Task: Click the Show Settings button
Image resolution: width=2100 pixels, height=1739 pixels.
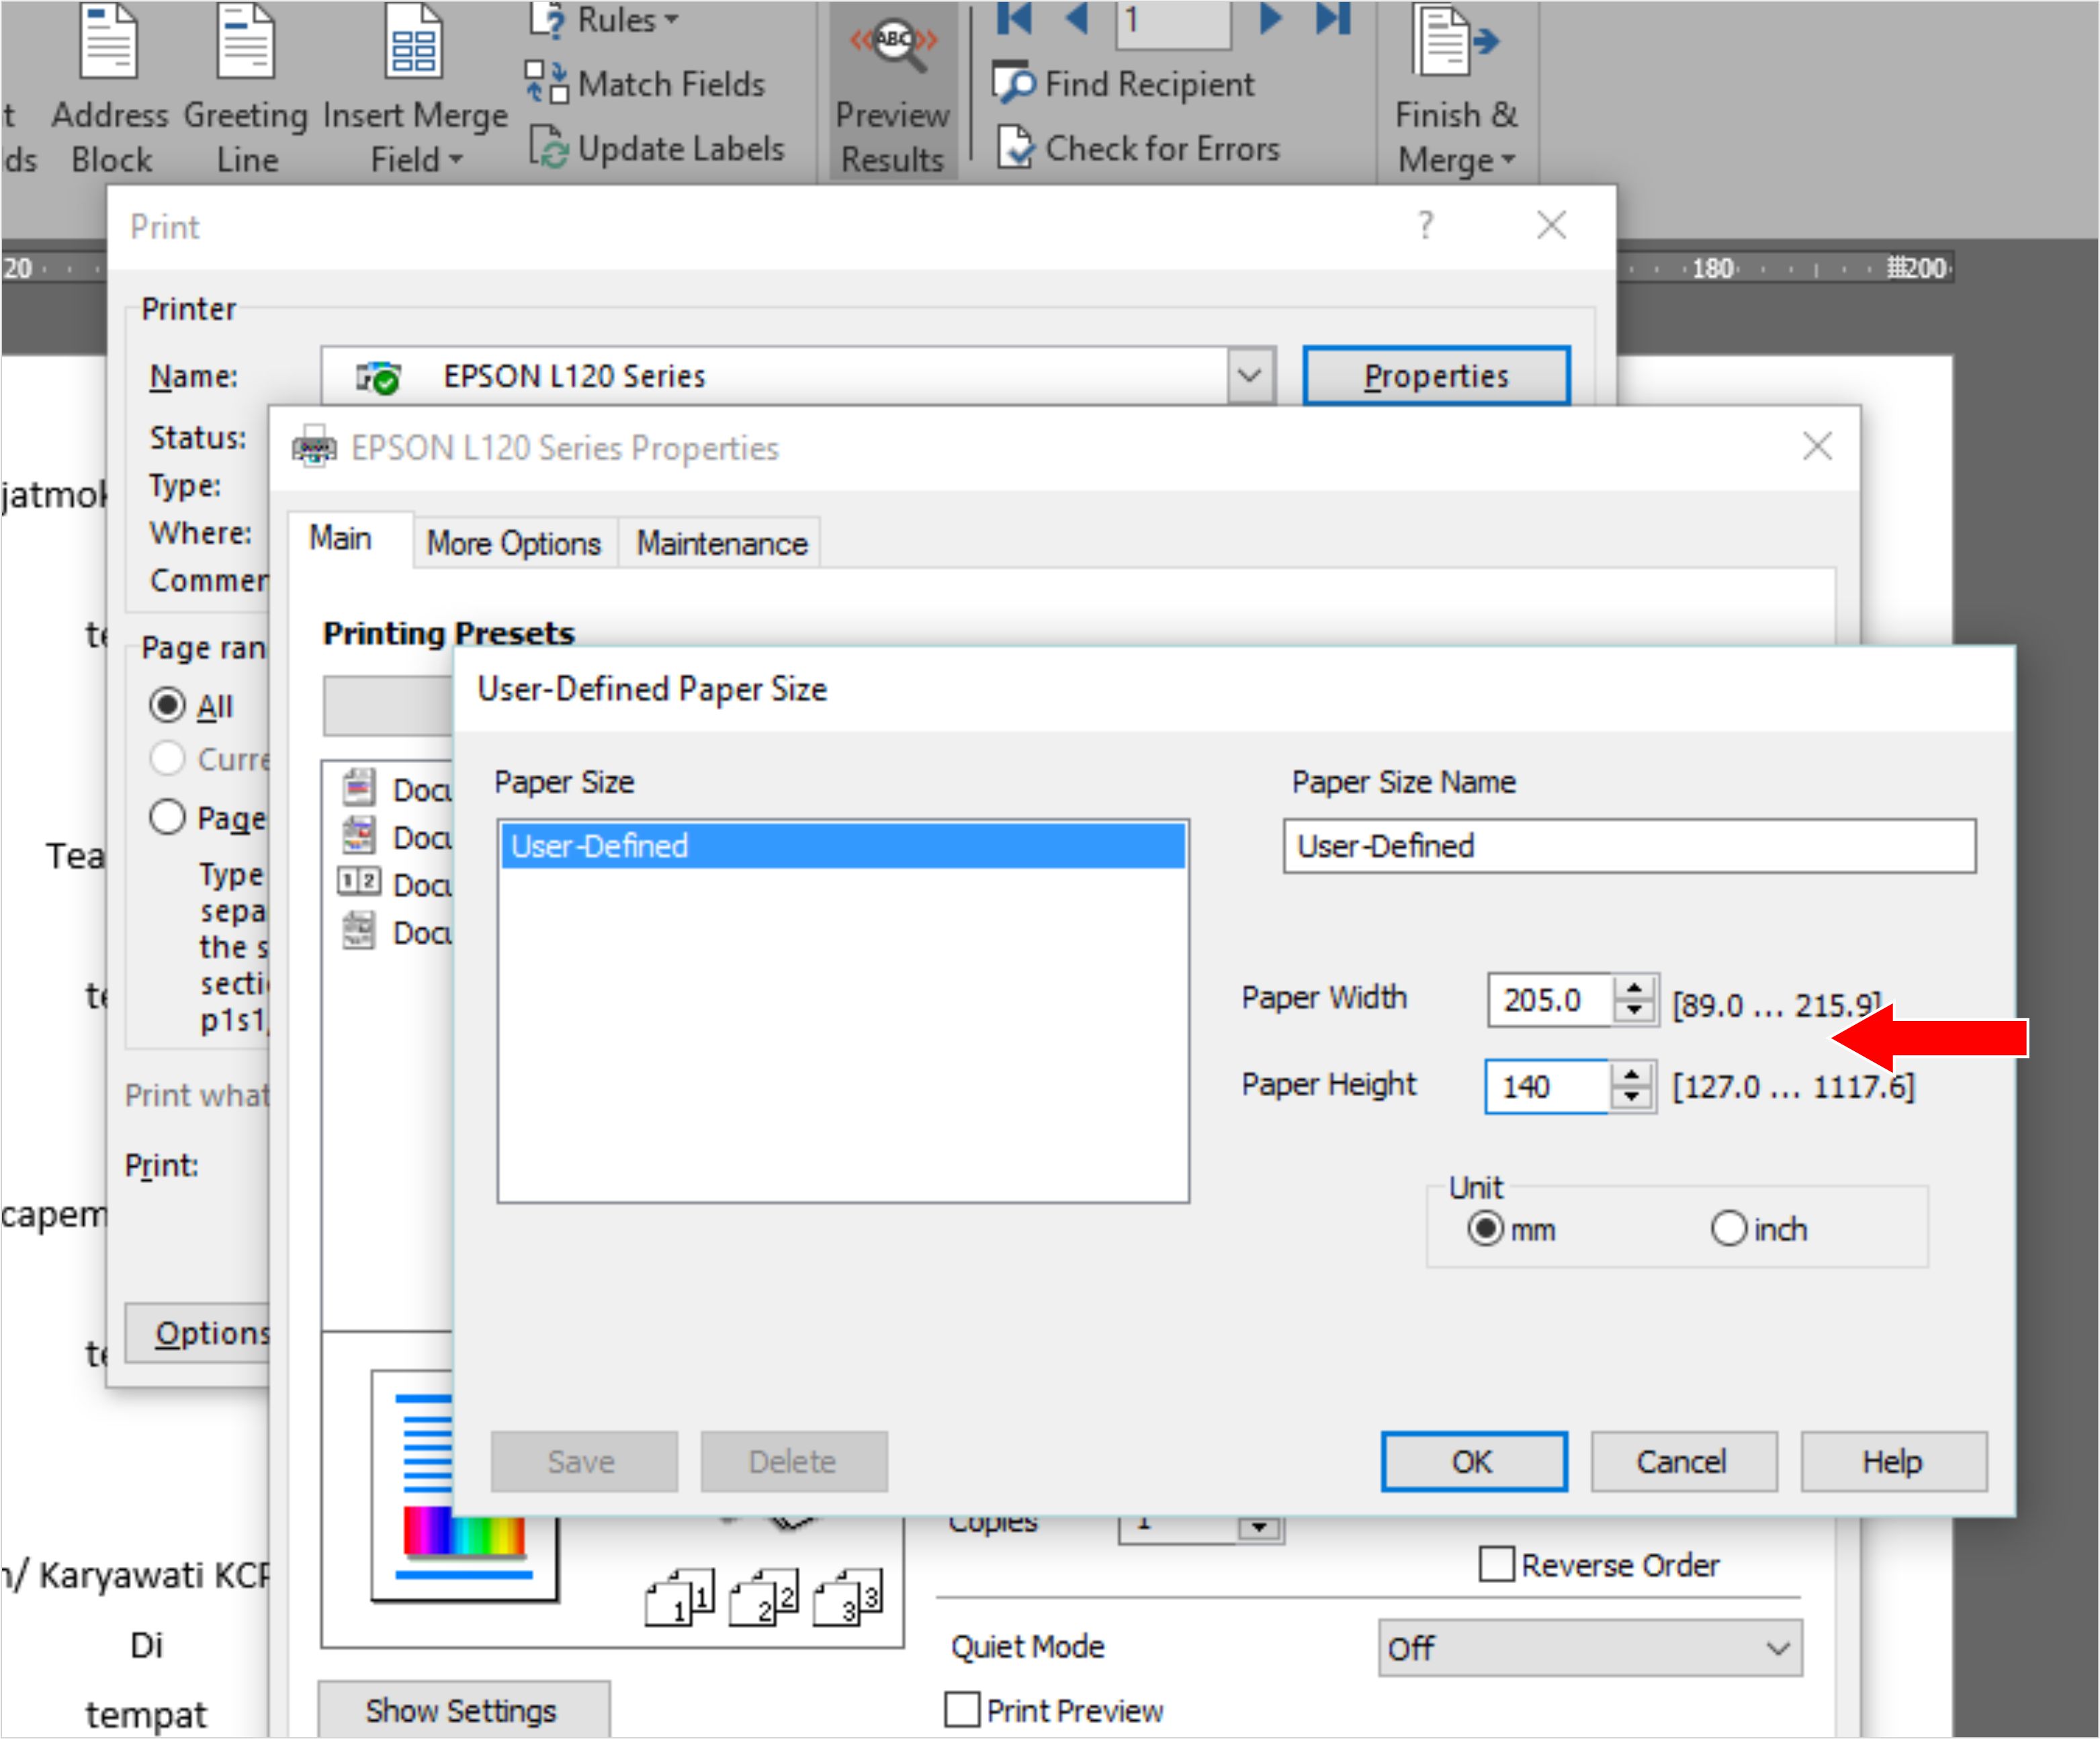Action: (461, 1710)
